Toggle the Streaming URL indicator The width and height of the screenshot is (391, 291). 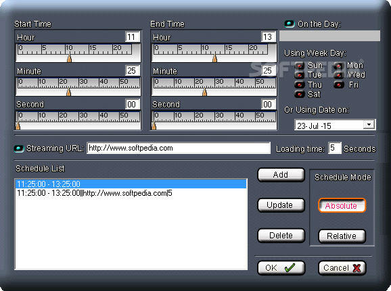[x=19, y=149]
